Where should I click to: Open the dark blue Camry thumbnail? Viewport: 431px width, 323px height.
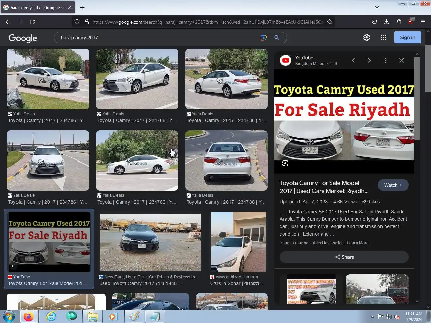point(150,242)
